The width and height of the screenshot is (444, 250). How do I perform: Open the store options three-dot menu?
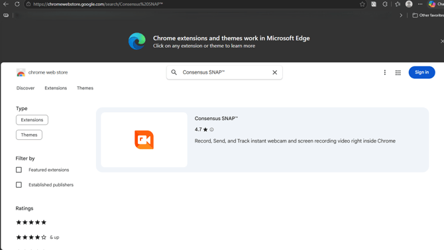pyautogui.click(x=384, y=72)
